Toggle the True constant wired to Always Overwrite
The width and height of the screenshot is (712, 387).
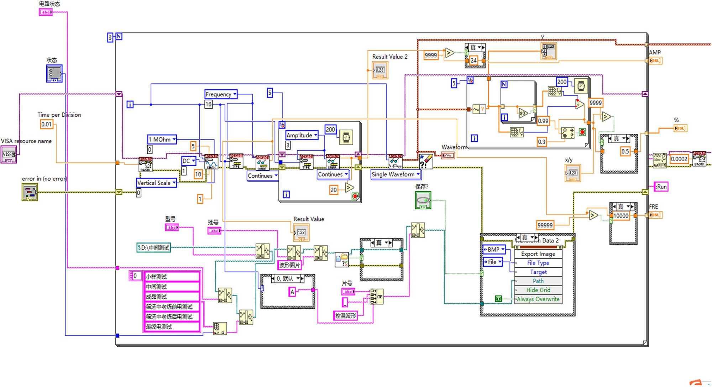498,299
